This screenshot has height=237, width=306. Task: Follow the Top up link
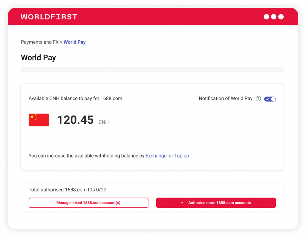(x=182, y=156)
